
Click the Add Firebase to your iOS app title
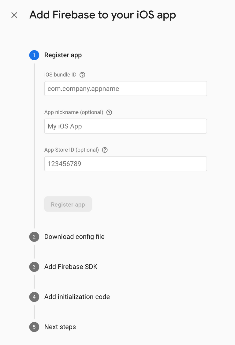click(103, 15)
